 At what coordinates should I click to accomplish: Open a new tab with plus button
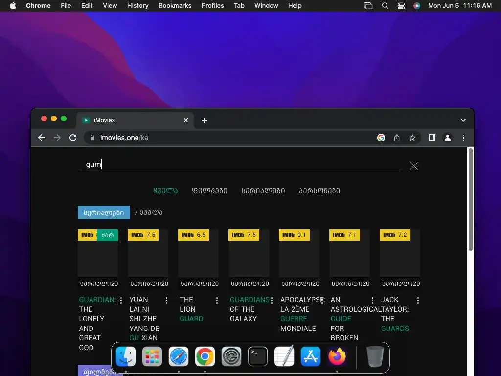[205, 120]
